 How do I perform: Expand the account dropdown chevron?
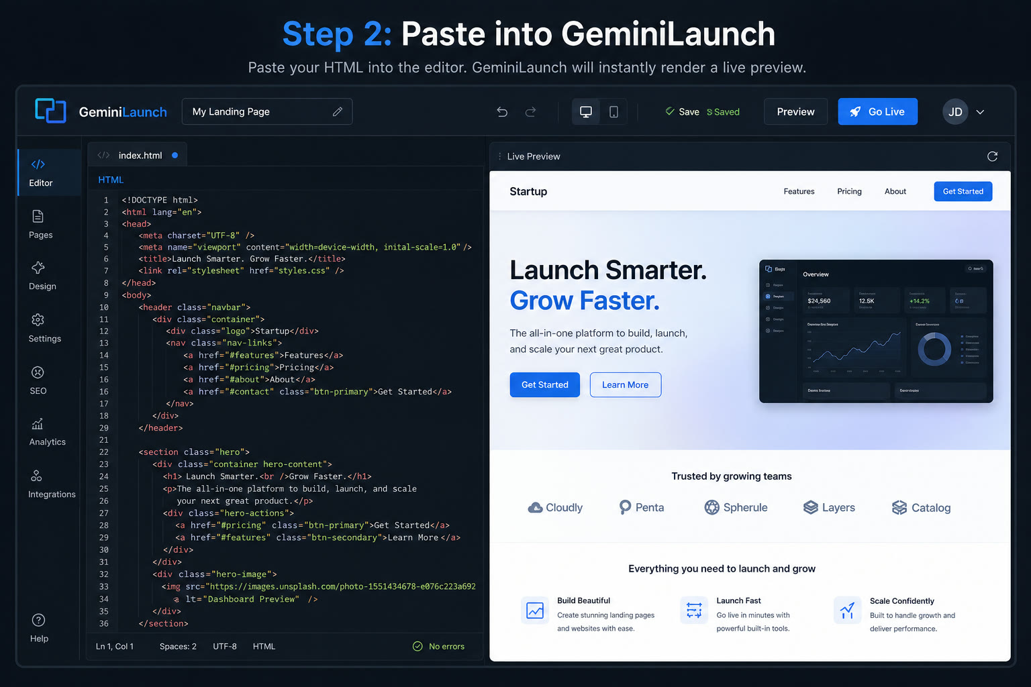(x=980, y=112)
